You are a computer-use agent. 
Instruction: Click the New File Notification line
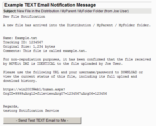pos(24,17)
